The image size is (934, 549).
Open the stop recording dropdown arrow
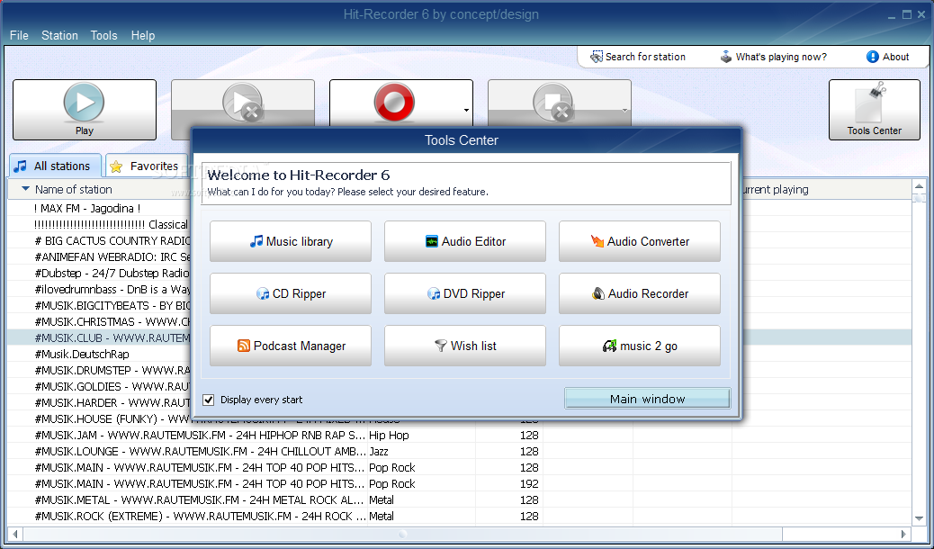(x=624, y=110)
